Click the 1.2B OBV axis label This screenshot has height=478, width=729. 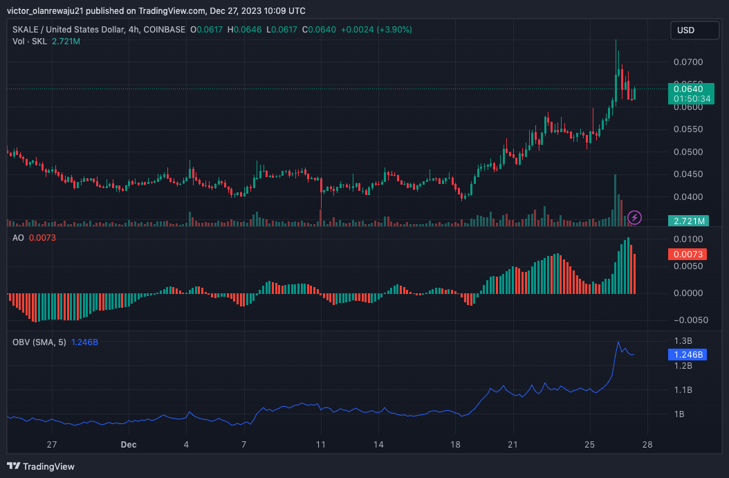683,366
